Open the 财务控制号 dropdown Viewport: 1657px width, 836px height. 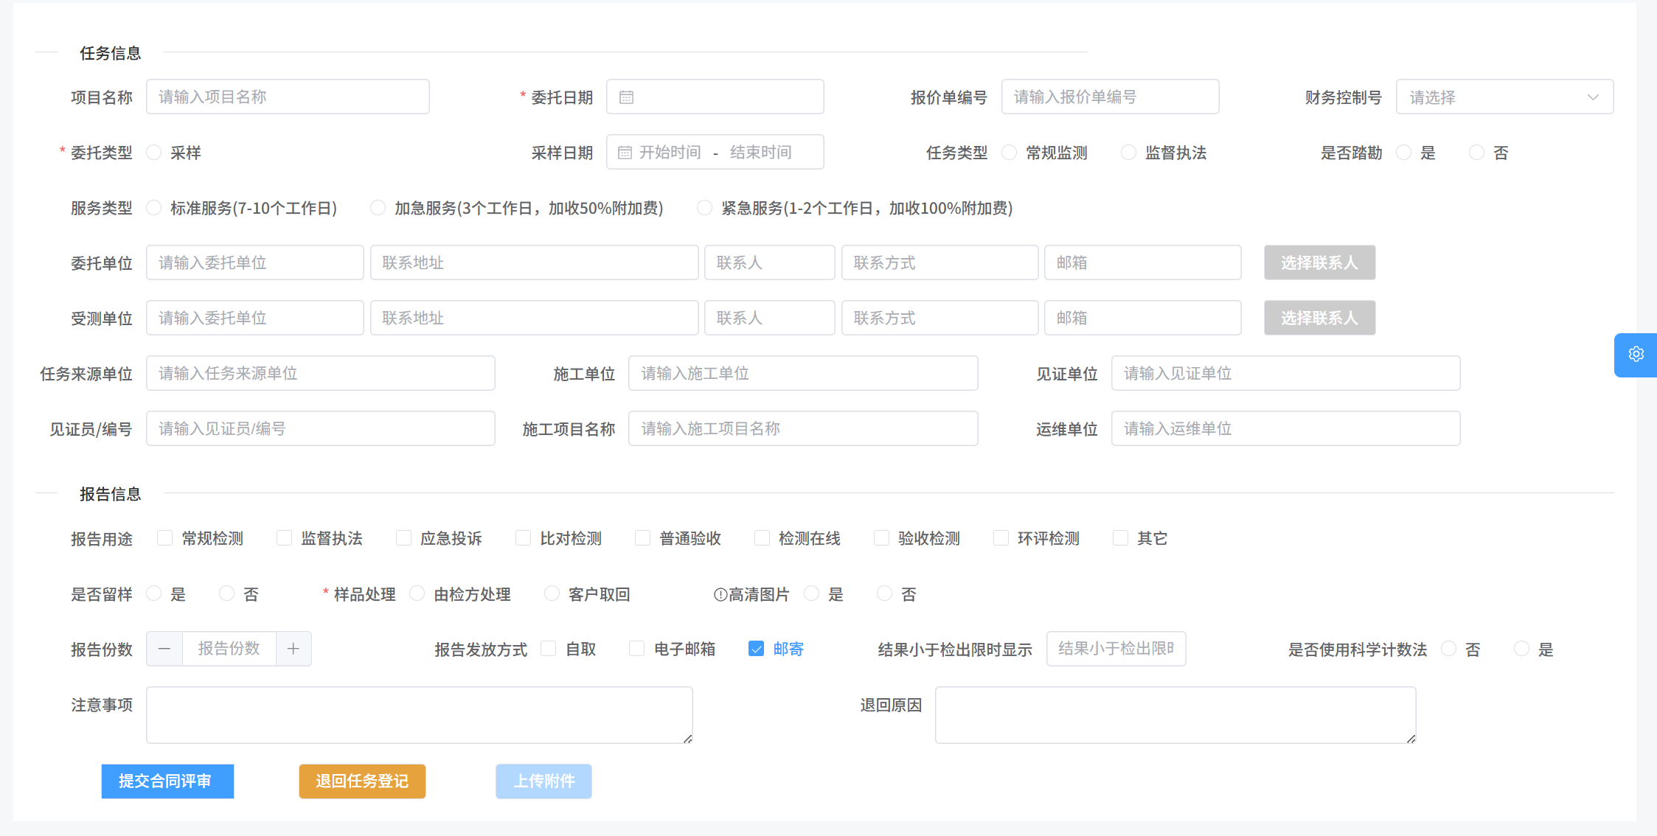(x=1504, y=97)
